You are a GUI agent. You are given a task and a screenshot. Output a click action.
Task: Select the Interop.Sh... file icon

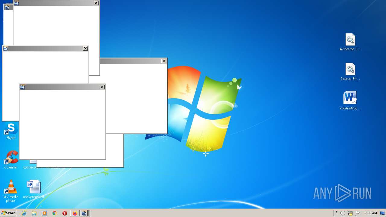350,71
